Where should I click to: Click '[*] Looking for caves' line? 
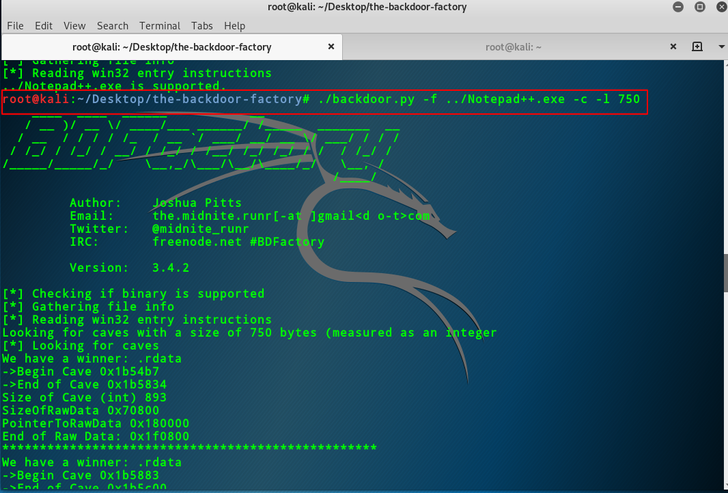click(x=81, y=346)
